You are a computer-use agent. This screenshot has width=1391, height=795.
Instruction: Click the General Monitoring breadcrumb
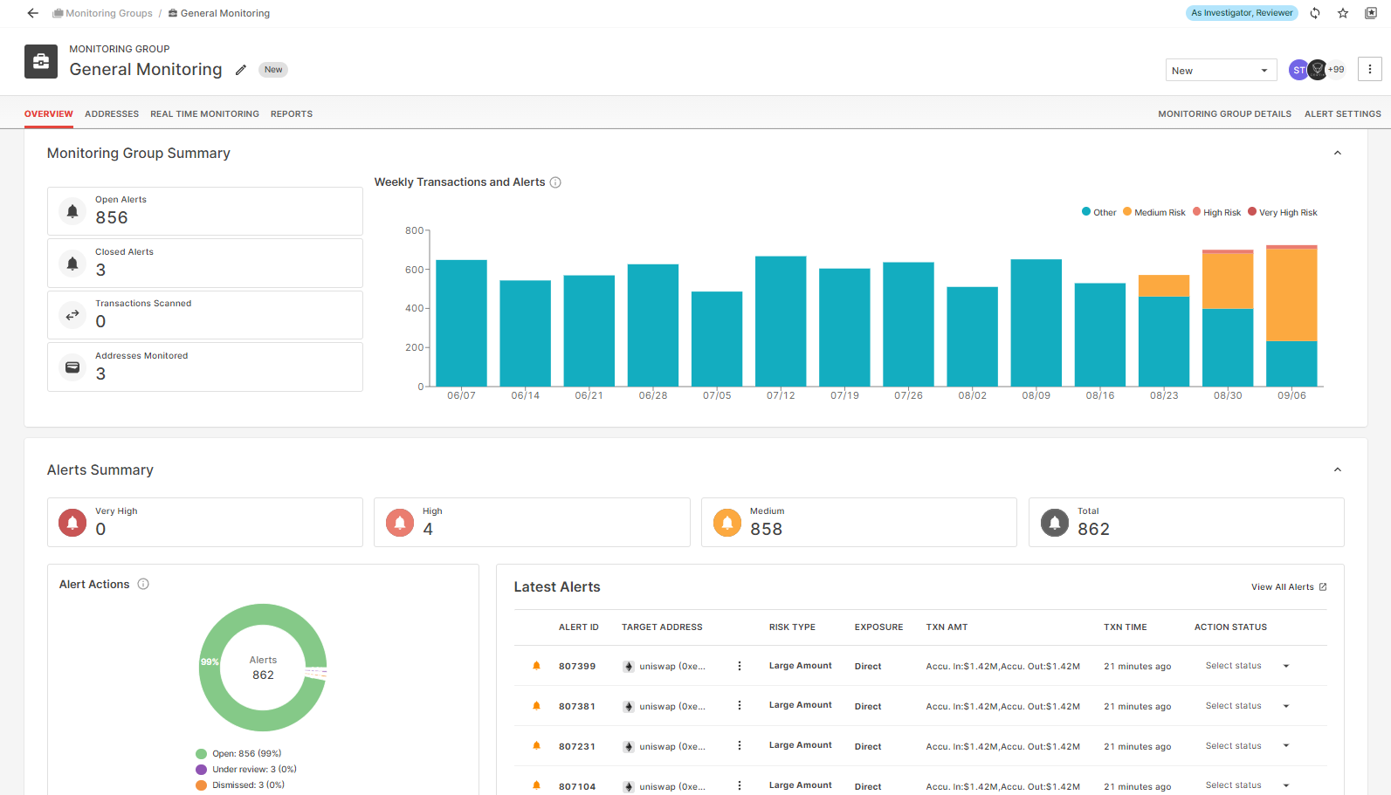219,13
